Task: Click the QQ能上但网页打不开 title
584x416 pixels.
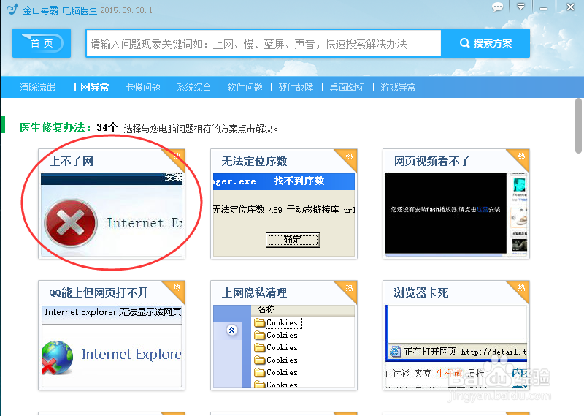Action: [x=99, y=292]
